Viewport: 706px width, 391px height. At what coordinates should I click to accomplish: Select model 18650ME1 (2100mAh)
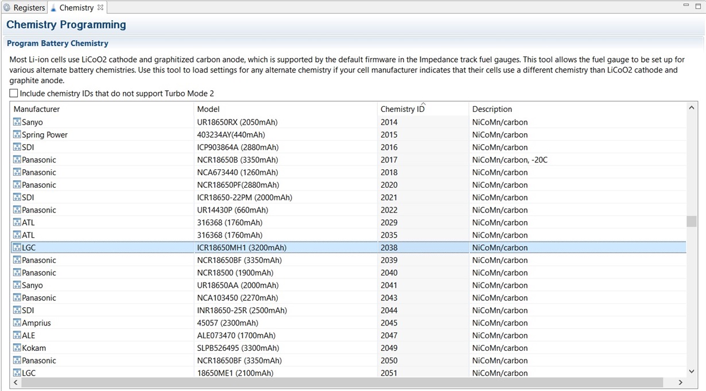pyautogui.click(x=235, y=373)
